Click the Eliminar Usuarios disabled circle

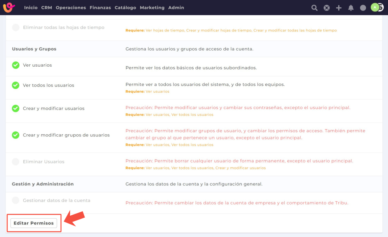(x=15, y=162)
